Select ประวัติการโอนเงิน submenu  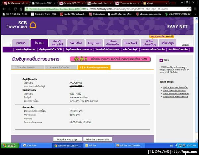[x=178, y=50]
